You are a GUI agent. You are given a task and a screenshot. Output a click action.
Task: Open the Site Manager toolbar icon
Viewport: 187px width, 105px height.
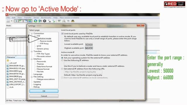click(8, 21)
